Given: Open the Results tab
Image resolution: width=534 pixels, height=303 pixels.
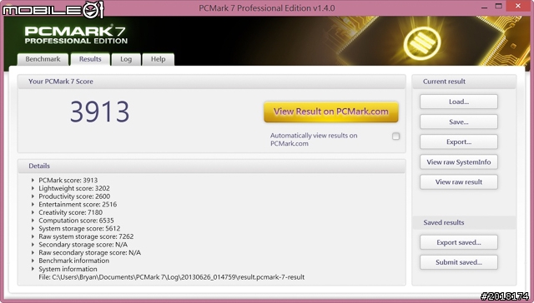Looking at the screenshot, I should tap(90, 59).
